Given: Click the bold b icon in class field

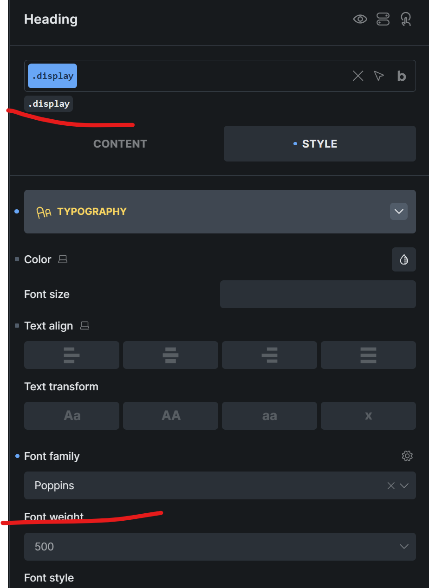Looking at the screenshot, I should (402, 76).
